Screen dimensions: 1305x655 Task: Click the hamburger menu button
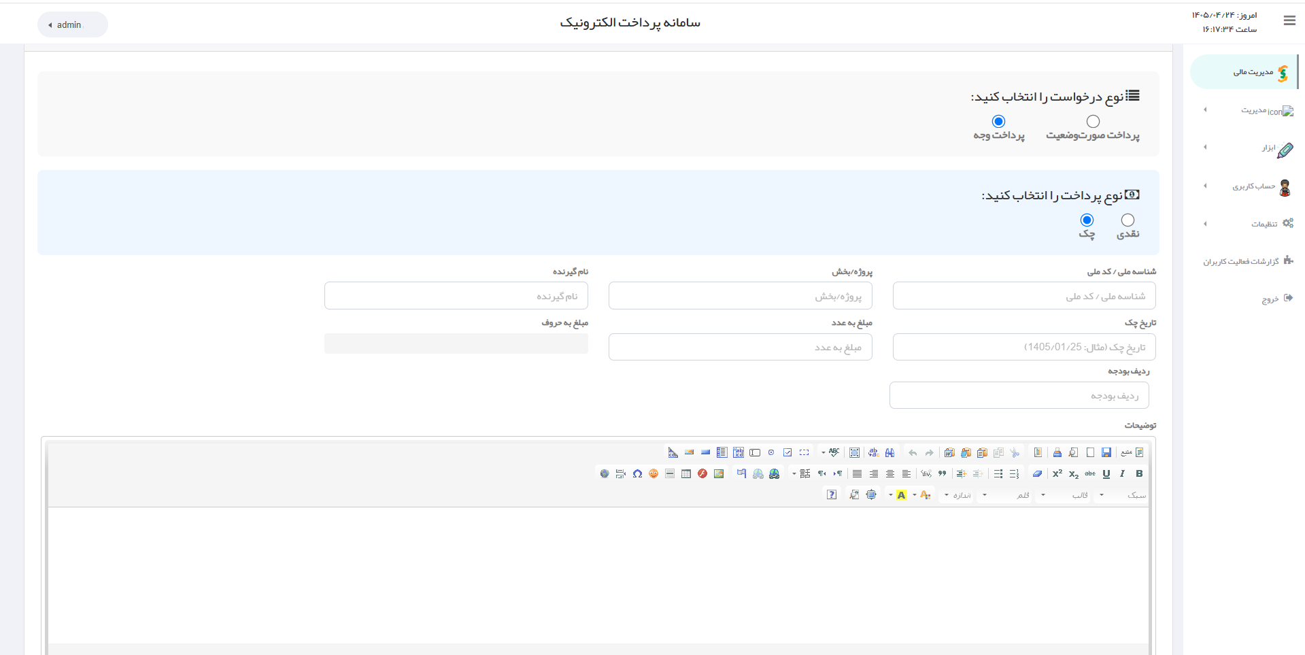click(x=1289, y=21)
